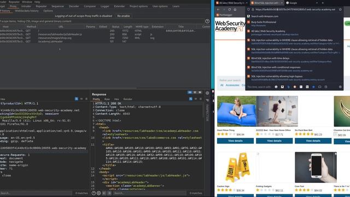Search this time with DuckDuckGo icon
The width and height of the screenshot is (350, 197).
point(295,87)
